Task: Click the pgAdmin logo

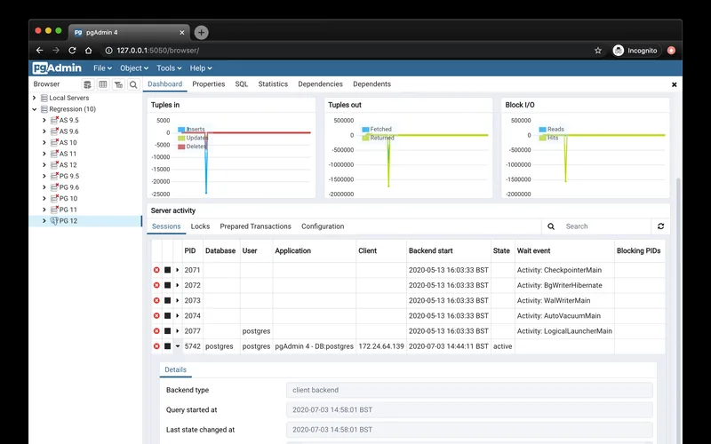Action: point(57,68)
